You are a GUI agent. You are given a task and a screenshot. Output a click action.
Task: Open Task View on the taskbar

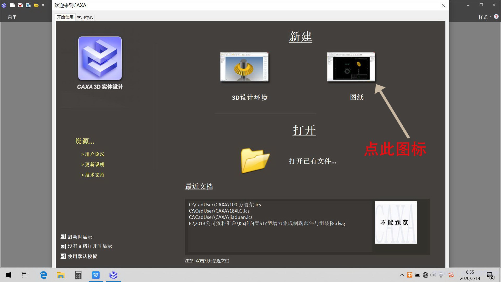pyautogui.click(x=25, y=275)
